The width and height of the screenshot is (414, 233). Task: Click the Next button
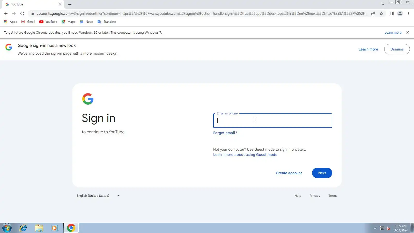point(322,173)
